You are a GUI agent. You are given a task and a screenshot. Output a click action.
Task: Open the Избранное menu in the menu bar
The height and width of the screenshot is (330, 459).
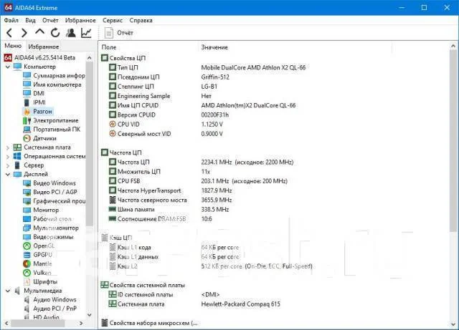[x=80, y=20]
